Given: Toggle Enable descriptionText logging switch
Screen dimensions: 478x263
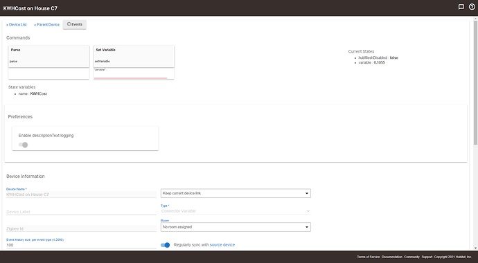Looking at the screenshot, I should coord(23,145).
